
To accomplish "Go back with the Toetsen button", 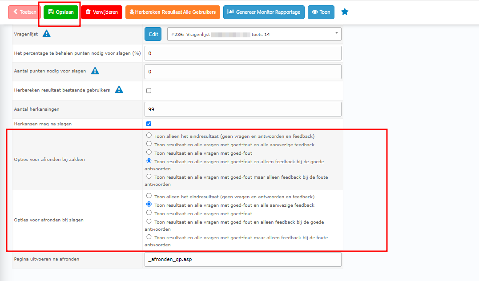I will [24, 12].
